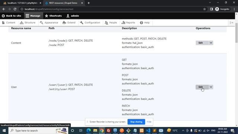Image resolution: width=238 pixels, height=134 pixels.
Task: Open the Reports admin menu
Action: (128, 23)
